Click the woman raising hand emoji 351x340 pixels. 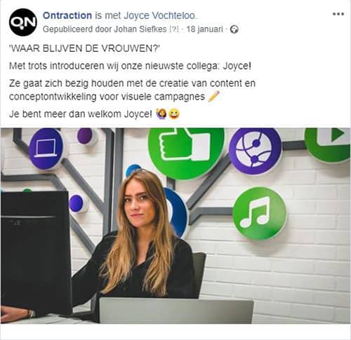[161, 114]
